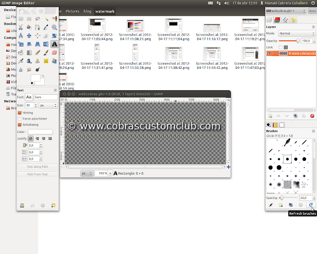Open Brushes panel configuration menu arrow
The height and width of the screenshot is (254, 317).
point(314,131)
